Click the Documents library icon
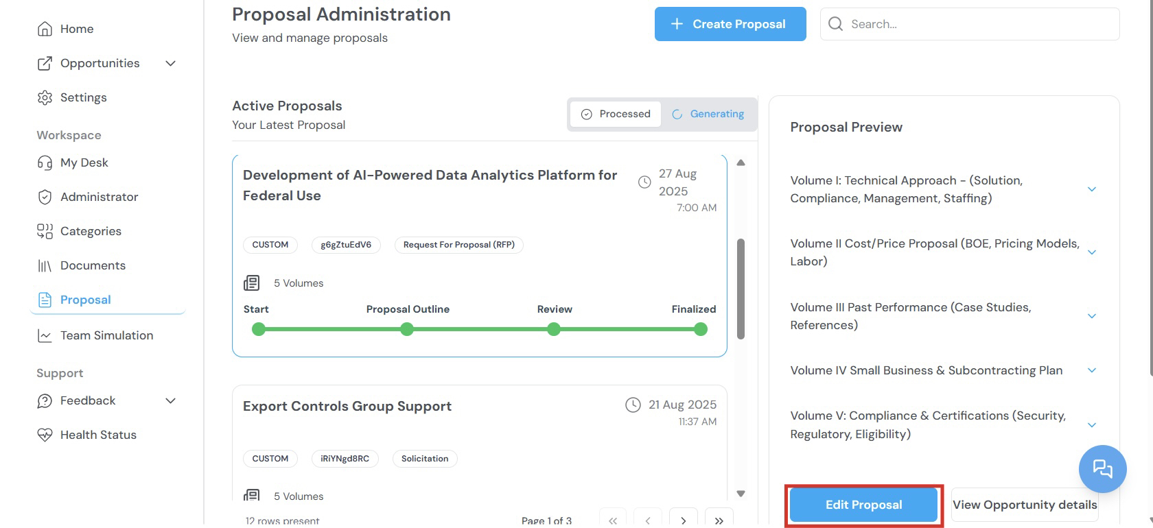 [x=45, y=265]
